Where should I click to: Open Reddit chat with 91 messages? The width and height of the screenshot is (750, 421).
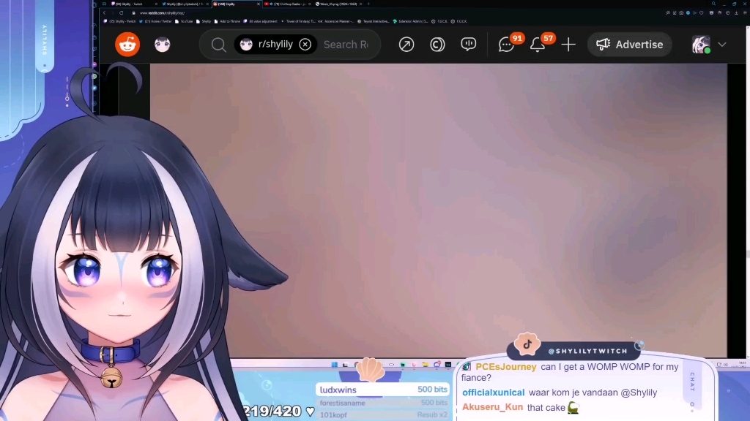(x=506, y=45)
